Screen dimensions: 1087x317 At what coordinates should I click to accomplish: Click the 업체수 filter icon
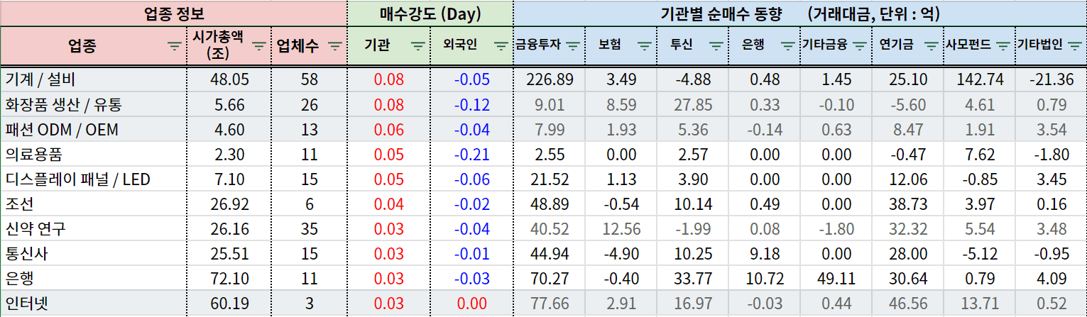333,46
